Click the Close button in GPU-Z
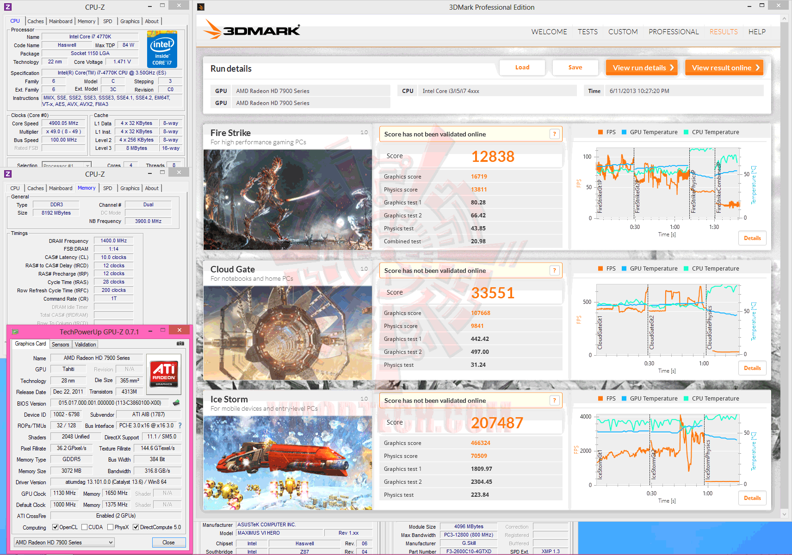 pos(168,543)
